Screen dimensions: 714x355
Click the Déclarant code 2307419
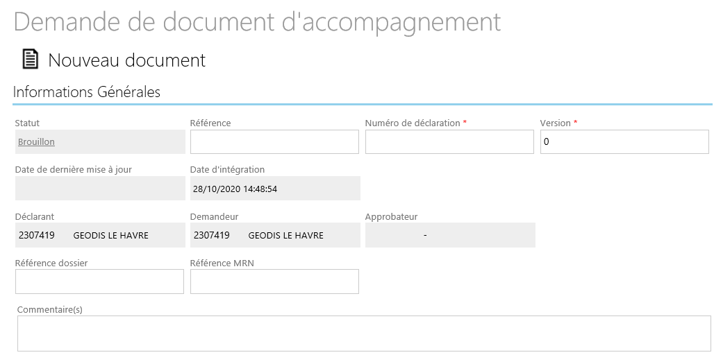36,235
